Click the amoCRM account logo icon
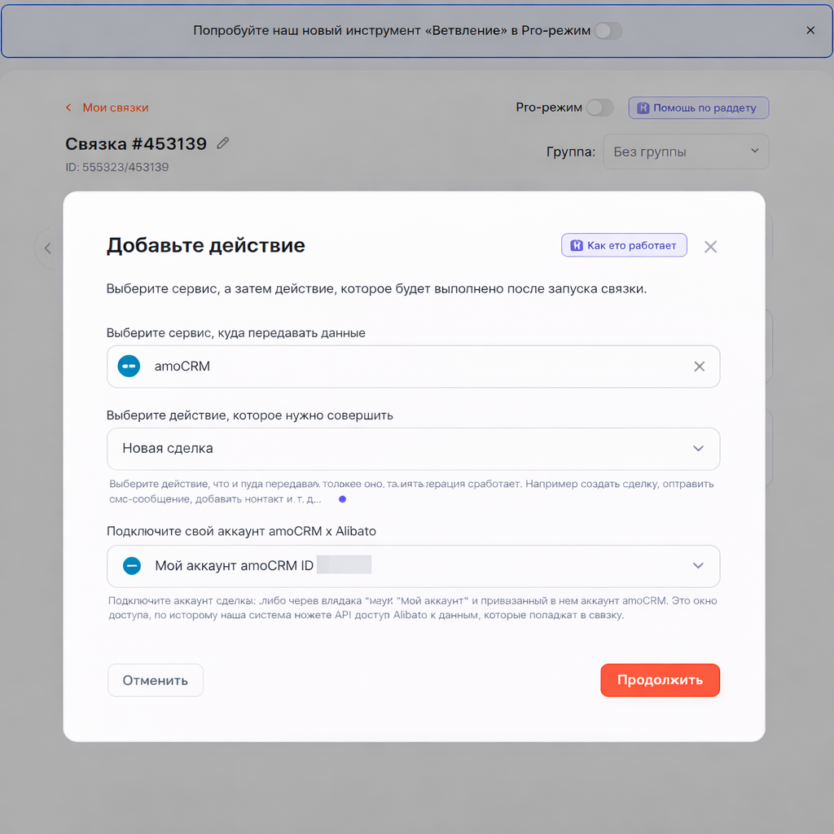Viewport: 834px width, 834px height. click(x=132, y=566)
